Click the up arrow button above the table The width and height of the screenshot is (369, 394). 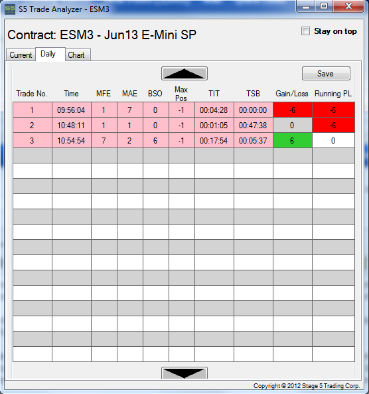pos(184,74)
